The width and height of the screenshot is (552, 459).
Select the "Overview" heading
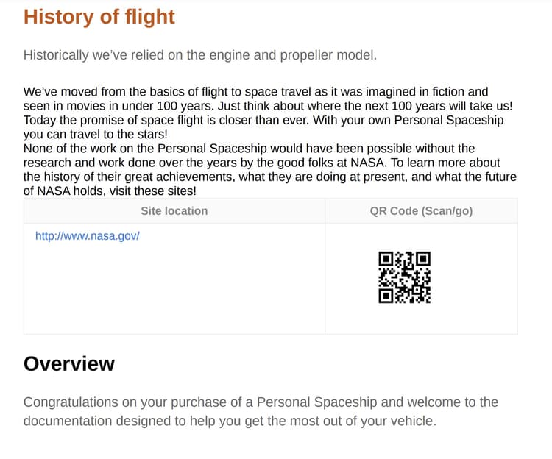coord(69,363)
